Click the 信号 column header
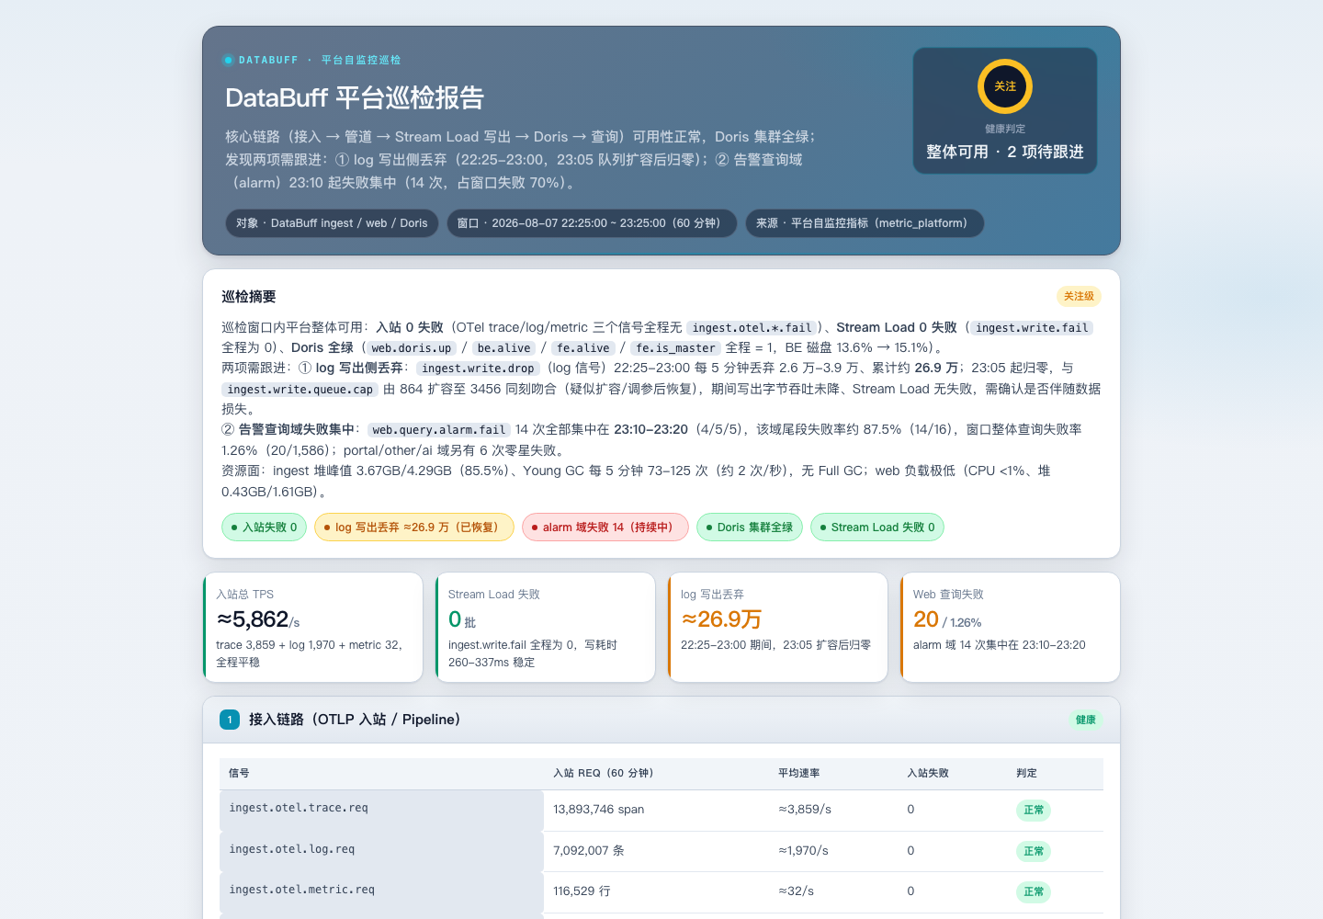Screen dimensions: 1323x919 [x=239, y=774]
